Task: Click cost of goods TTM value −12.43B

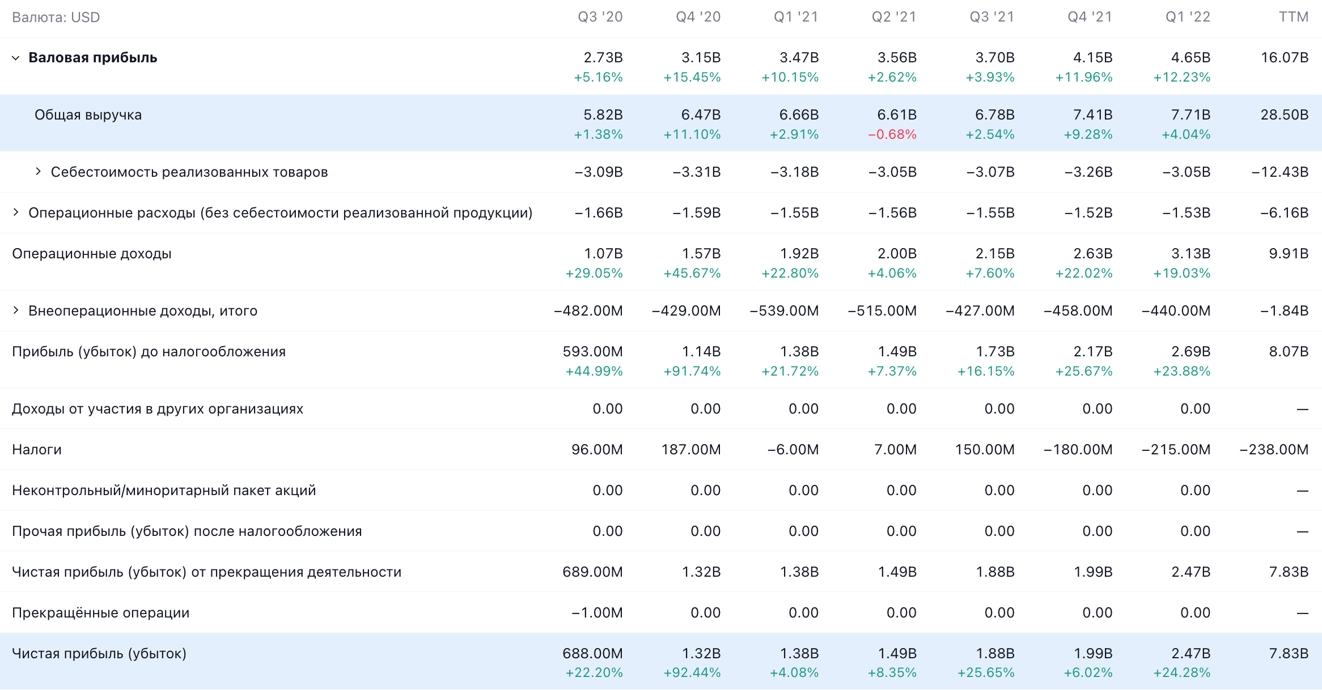Action: [x=1280, y=172]
